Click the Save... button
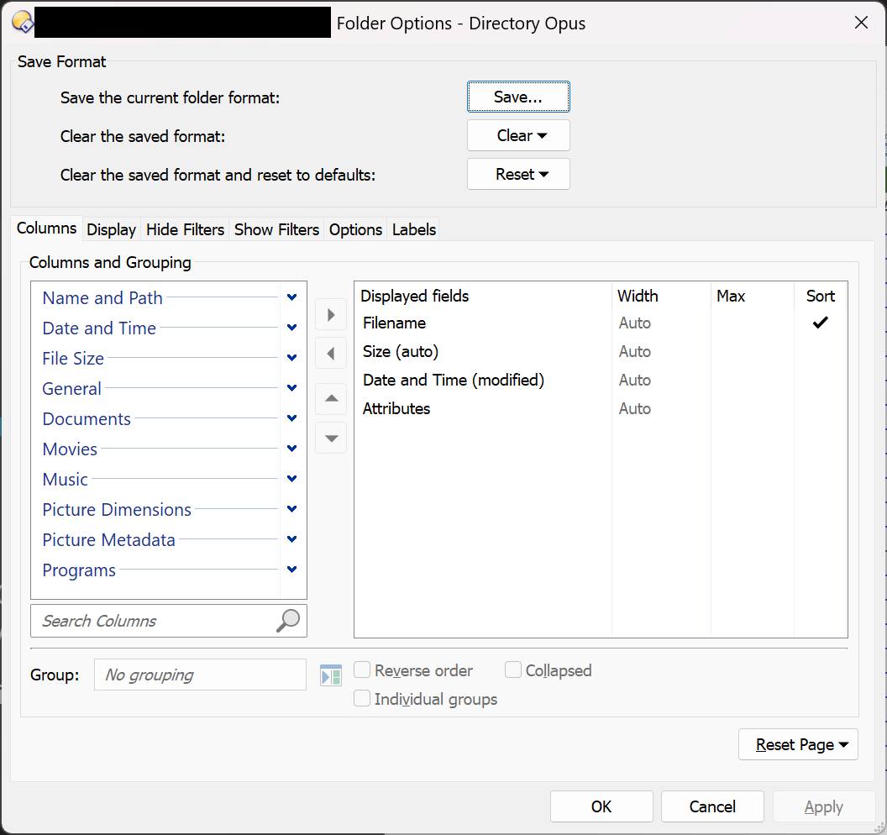The image size is (887, 835). click(x=518, y=97)
